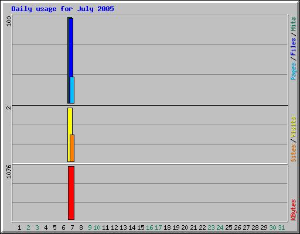
Task: Click the chart title "Daily usage for July 2005"
Action: coord(63,9)
